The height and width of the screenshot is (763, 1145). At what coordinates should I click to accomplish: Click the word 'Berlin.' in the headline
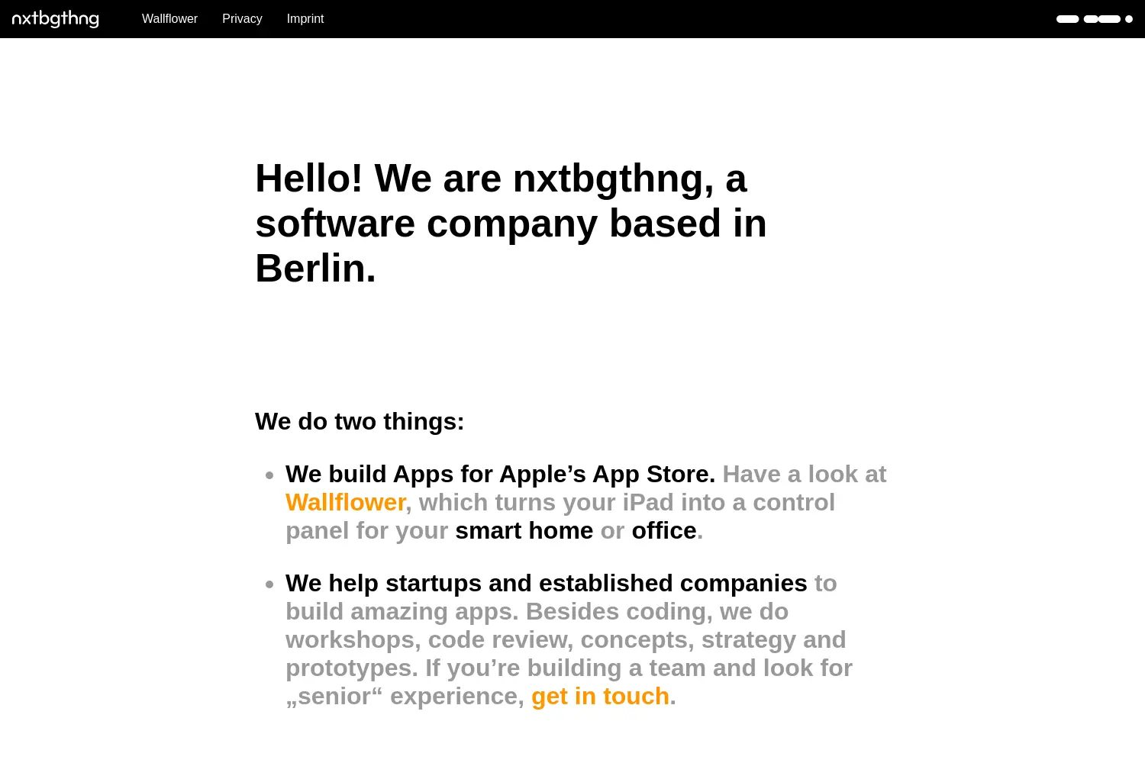[x=315, y=269]
